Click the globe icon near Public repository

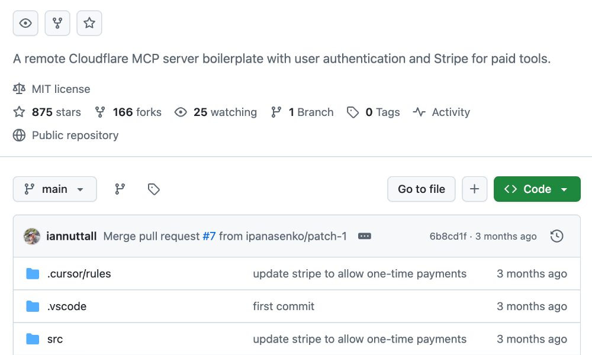tap(18, 135)
